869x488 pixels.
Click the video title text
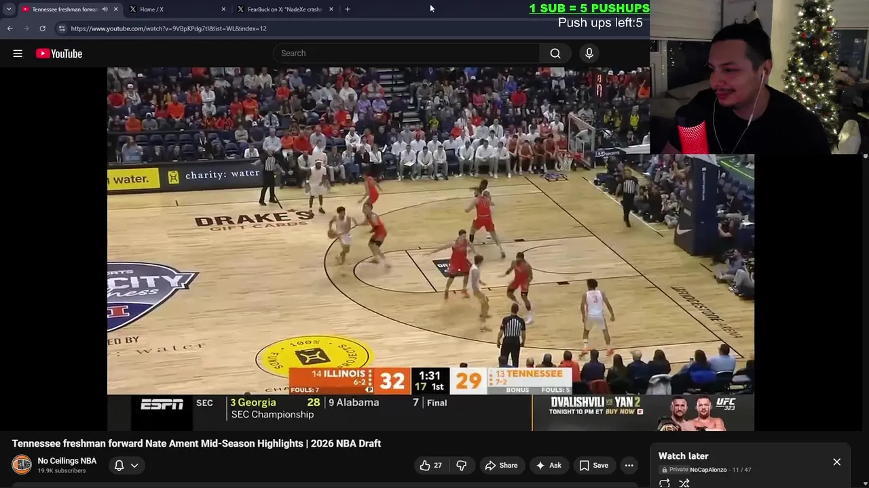[196, 443]
